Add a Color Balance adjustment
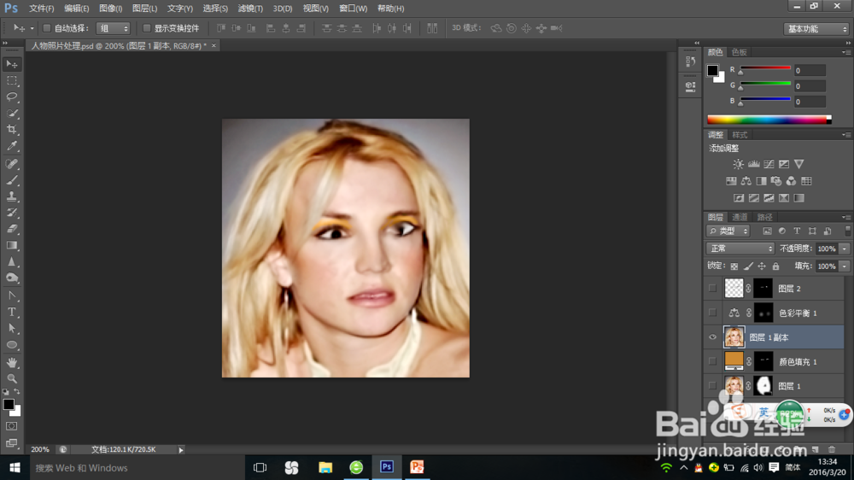Screen dimensions: 854x480 click(x=746, y=181)
